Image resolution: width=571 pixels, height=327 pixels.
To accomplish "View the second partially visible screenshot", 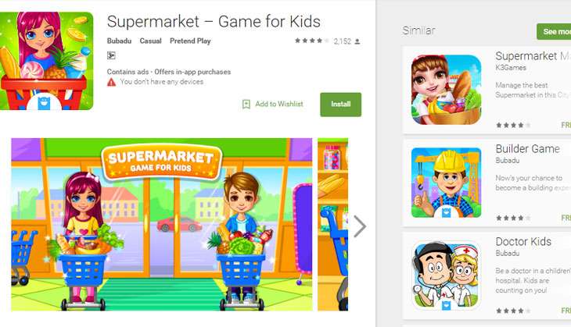I will coord(333,225).
